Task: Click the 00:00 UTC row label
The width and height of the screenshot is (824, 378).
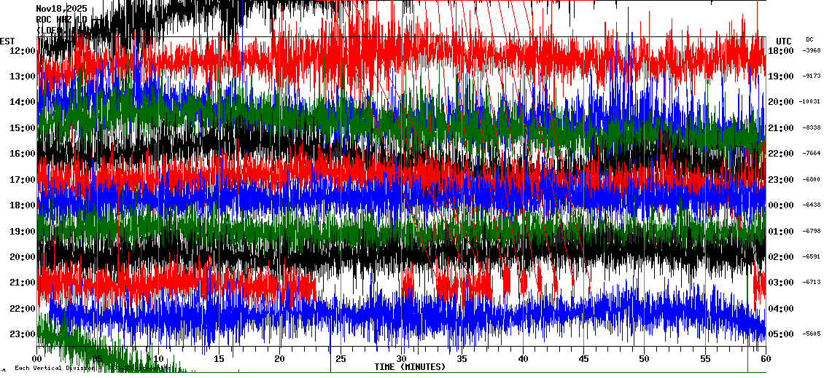Action: pyautogui.click(x=780, y=205)
